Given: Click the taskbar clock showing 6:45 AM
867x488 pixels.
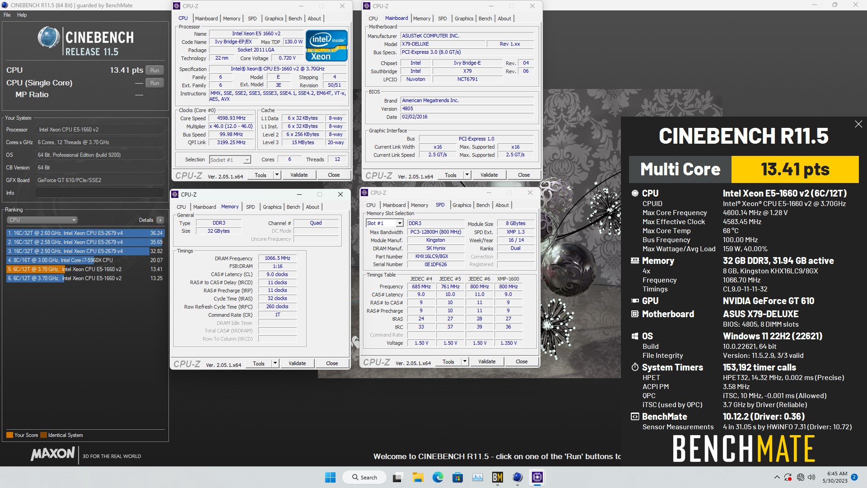Looking at the screenshot, I should click(x=835, y=477).
